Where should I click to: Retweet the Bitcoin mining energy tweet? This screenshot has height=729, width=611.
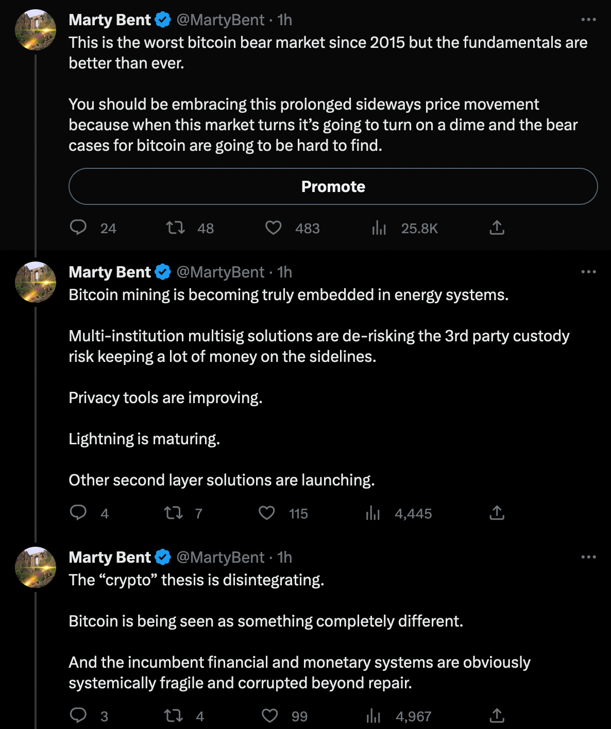pyautogui.click(x=173, y=513)
